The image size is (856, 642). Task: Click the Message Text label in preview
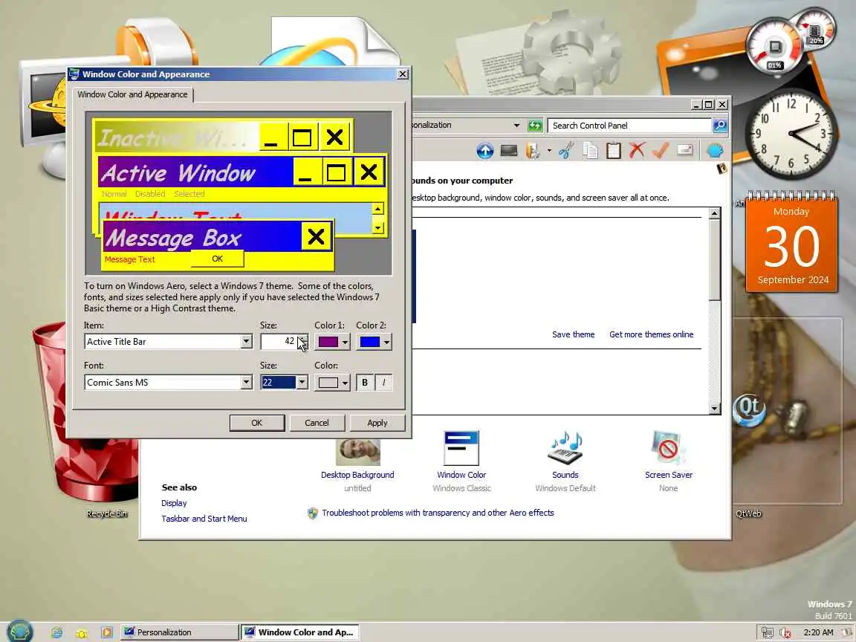(130, 259)
